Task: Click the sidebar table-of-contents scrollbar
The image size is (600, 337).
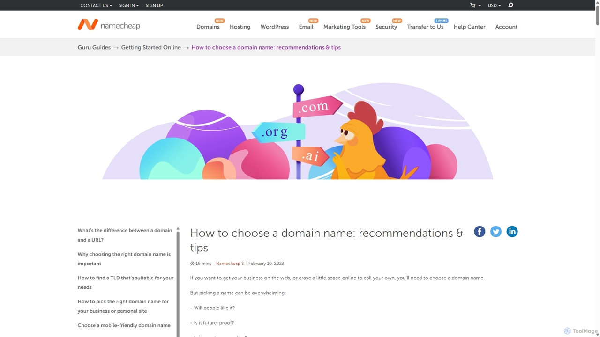Action: pos(178,285)
